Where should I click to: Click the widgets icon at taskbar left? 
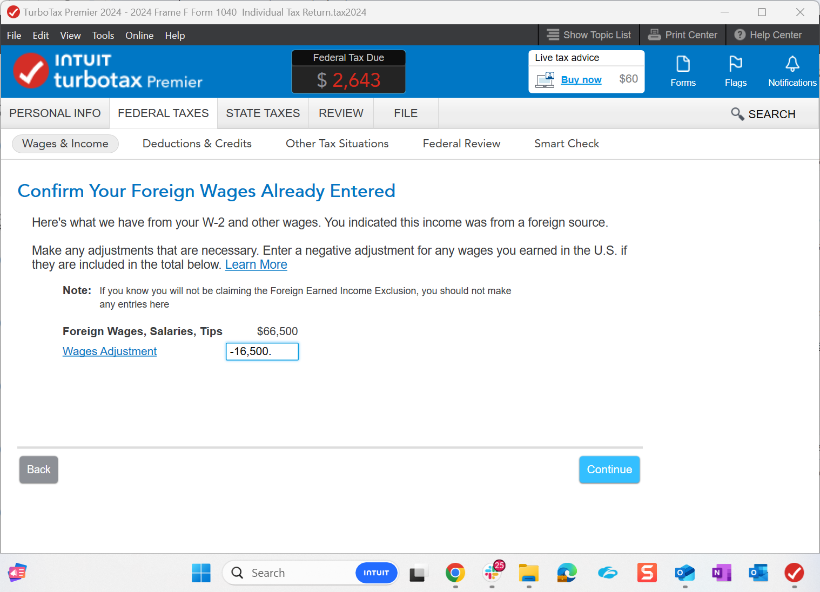[17, 573]
